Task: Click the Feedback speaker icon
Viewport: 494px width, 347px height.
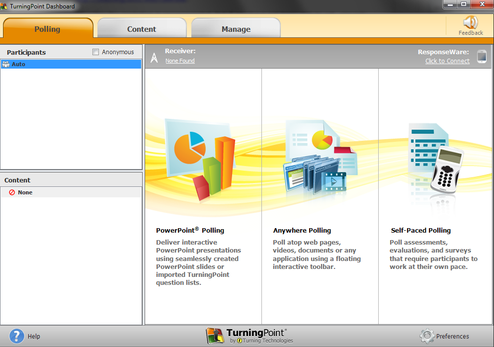Action: pyautogui.click(x=470, y=22)
